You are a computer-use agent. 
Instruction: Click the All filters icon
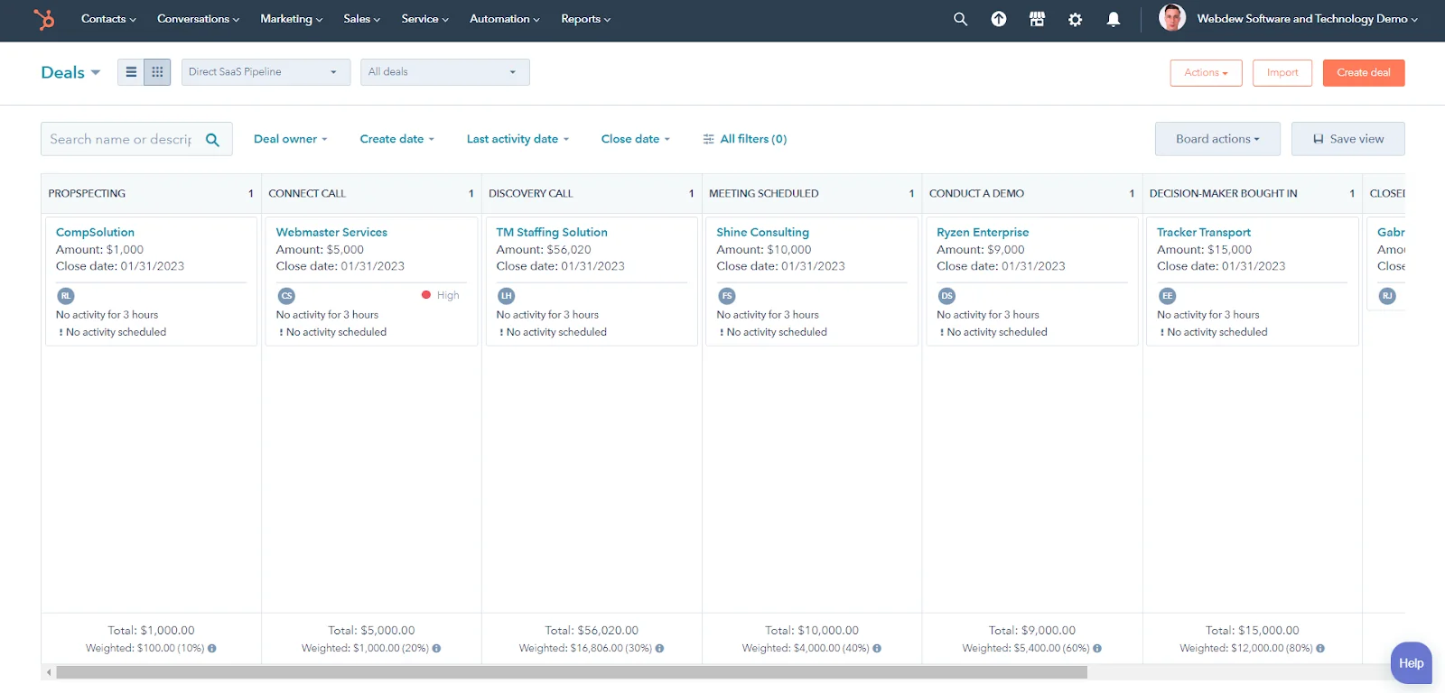708,139
